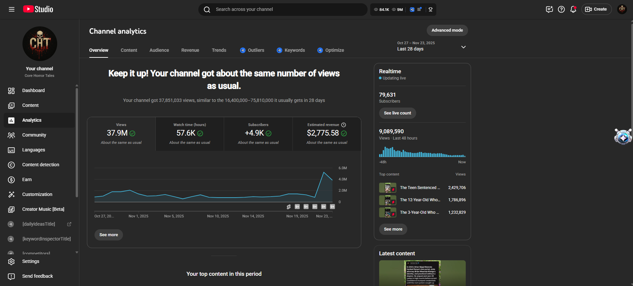Select the Watch time (hours) metric card
The height and width of the screenshot is (286, 633).
(x=190, y=134)
